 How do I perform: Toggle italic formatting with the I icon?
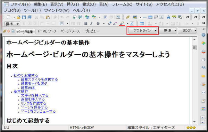tap(91, 23)
